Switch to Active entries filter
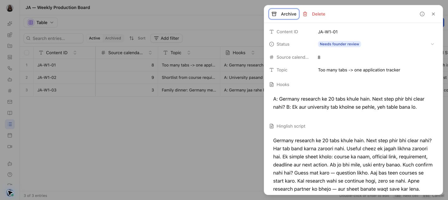The height and width of the screenshot is (200, 448). [x=95, y=38]
